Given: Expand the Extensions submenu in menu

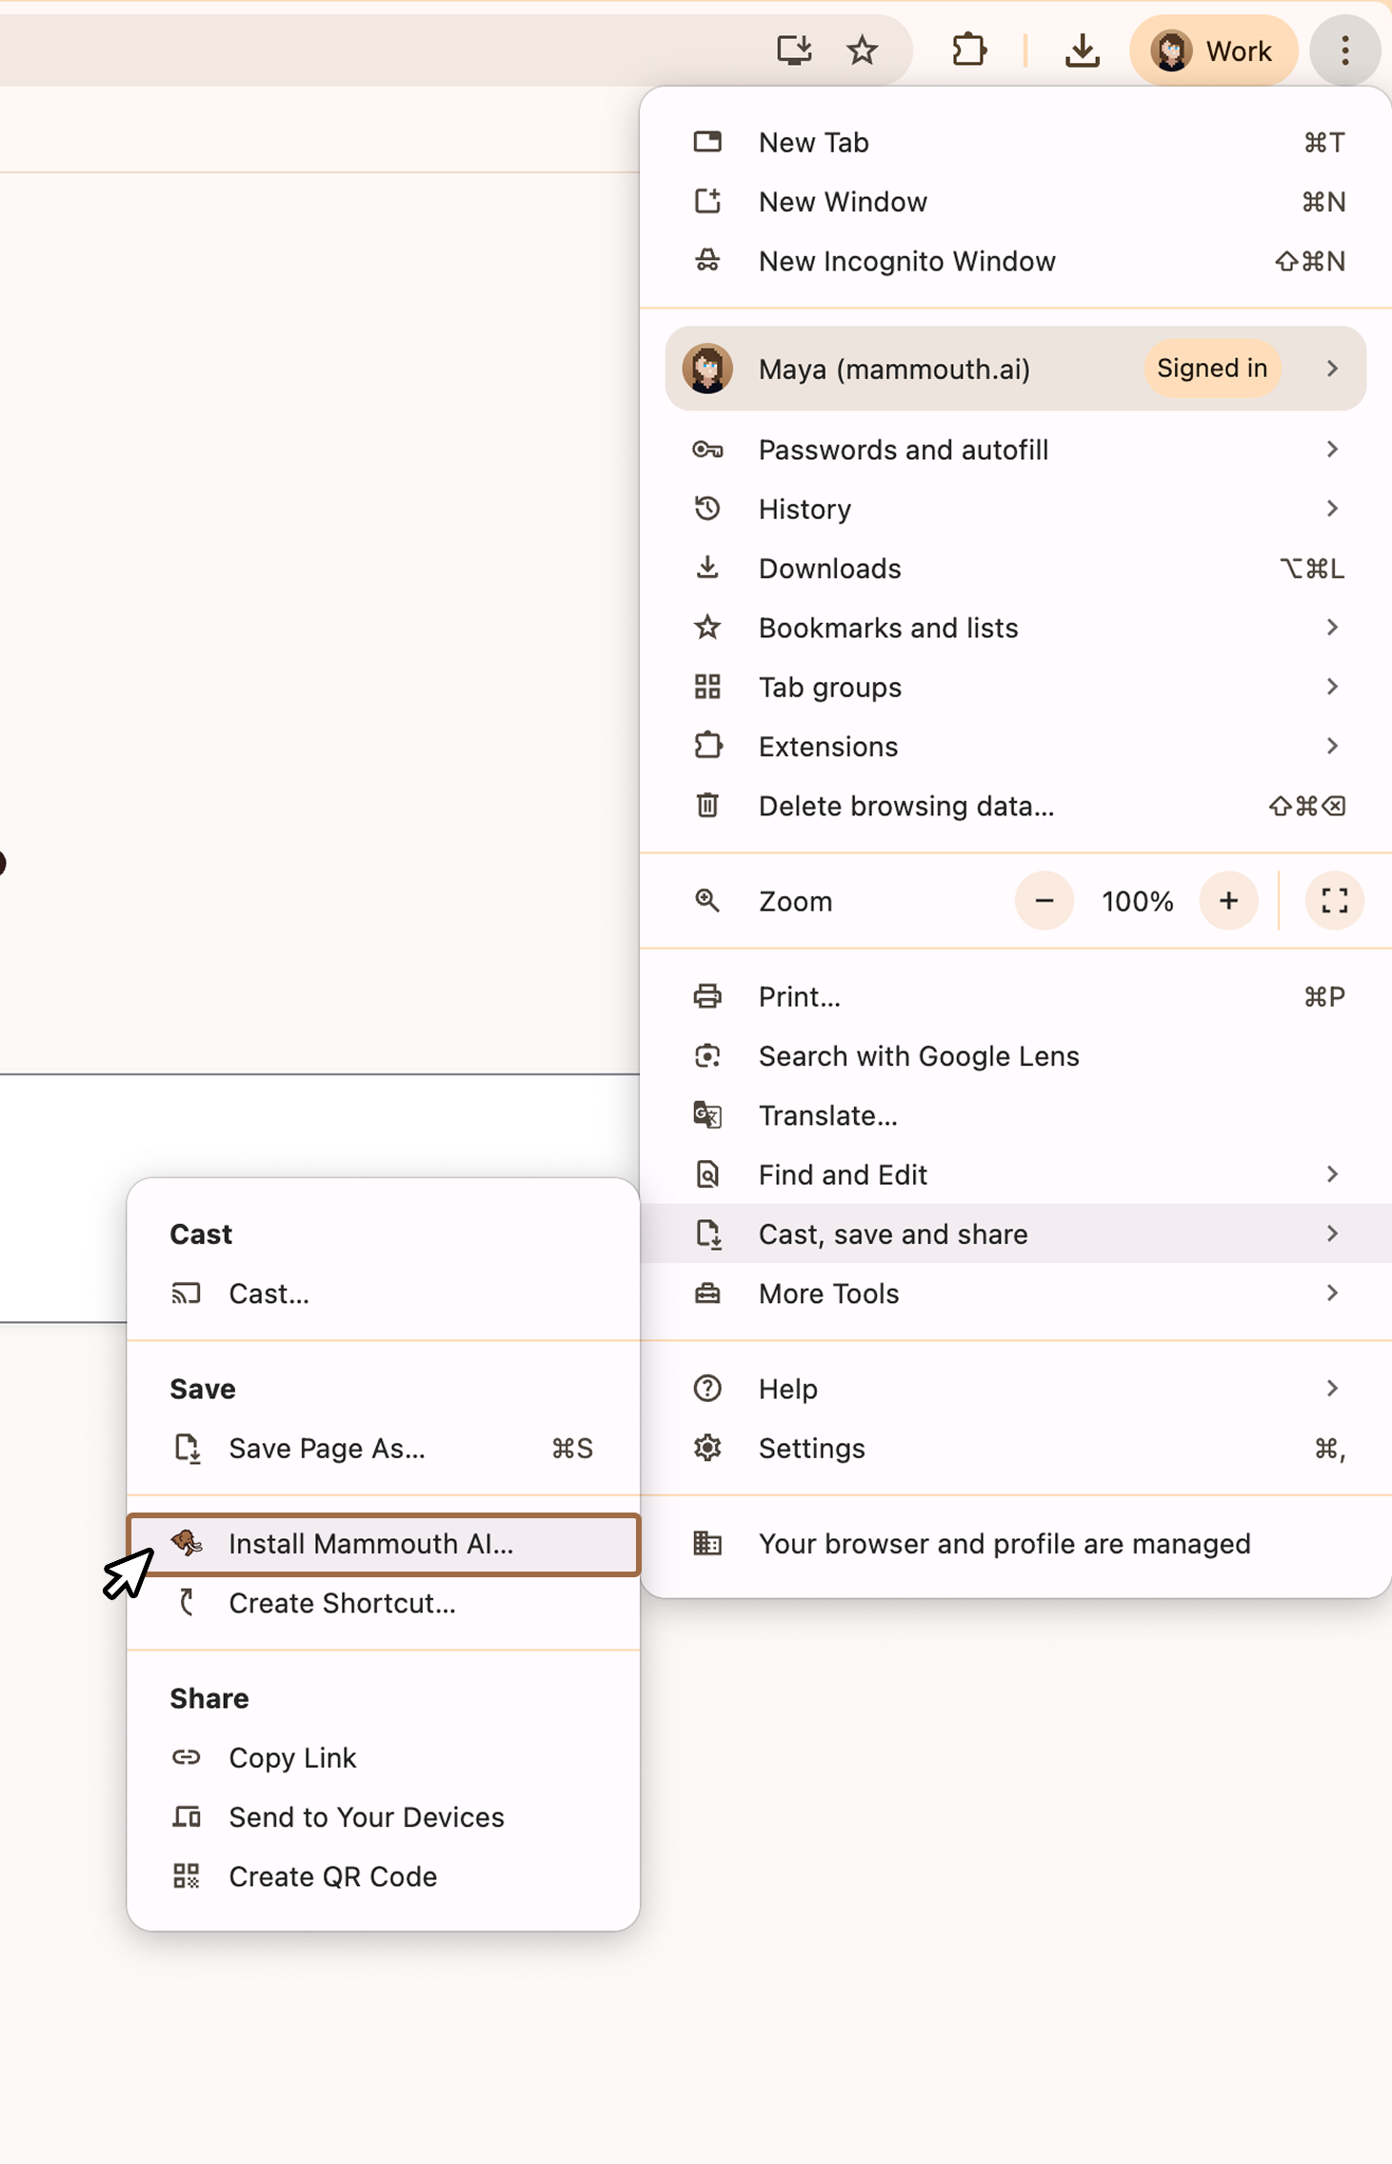Looking at the screenshot, I should point(1015,747).
